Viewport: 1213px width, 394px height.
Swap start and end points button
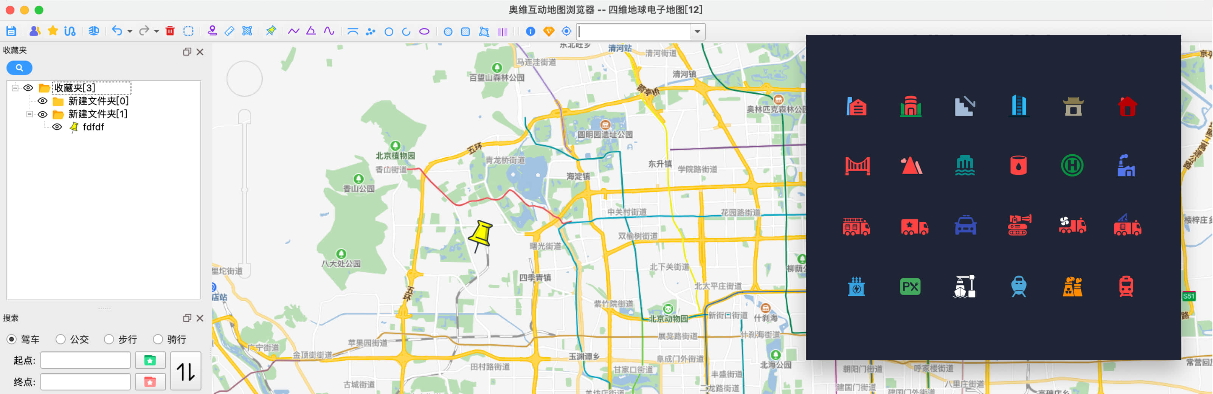[186, 371]
